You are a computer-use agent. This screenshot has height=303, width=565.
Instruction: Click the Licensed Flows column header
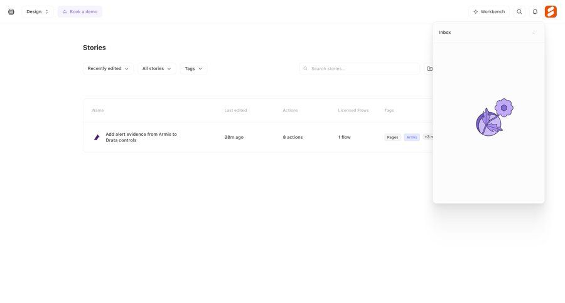[x=353, y=110]
